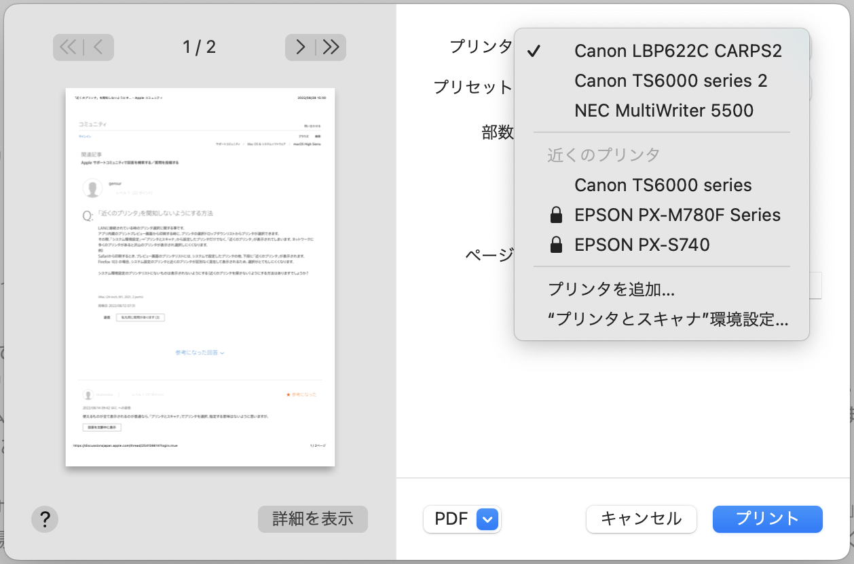Jump to last preview page
The width and height of the screenshot is (854, 564).
(331, 47)
